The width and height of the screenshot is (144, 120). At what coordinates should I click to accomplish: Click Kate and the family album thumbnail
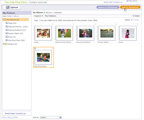[x=64, y=33]
